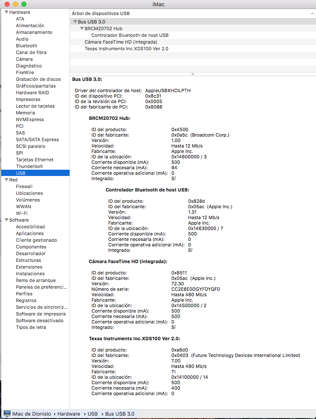Select Tipos de letra
This screenshot has height=419, width=316.
31,327
